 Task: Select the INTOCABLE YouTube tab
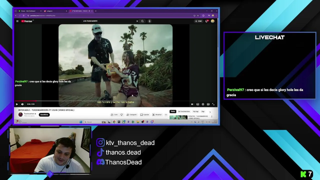[x=81, y=11]
